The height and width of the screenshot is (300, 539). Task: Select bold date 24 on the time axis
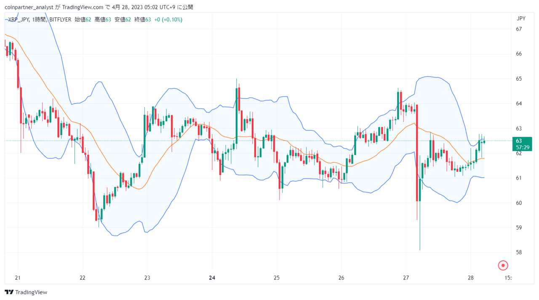212,278
